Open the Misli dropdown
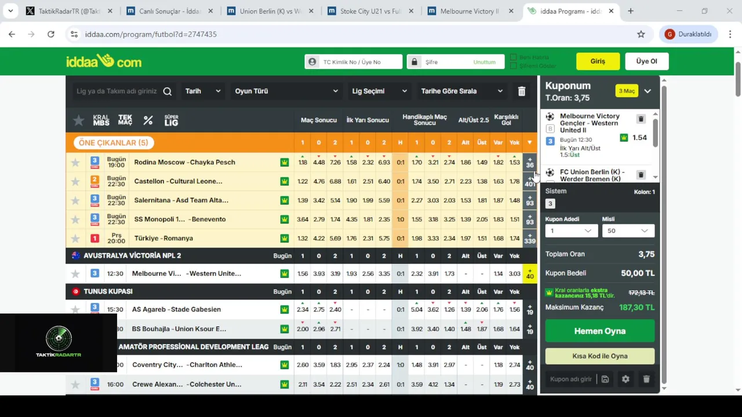 point(628,231)
